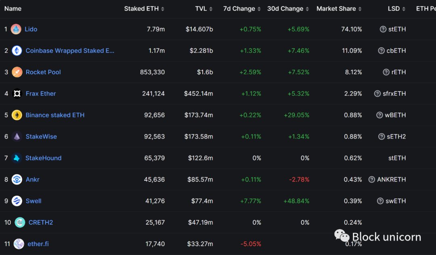The image size is (436, 255).
Task: Click the Binance staked ETH logo
Action: 17,115
